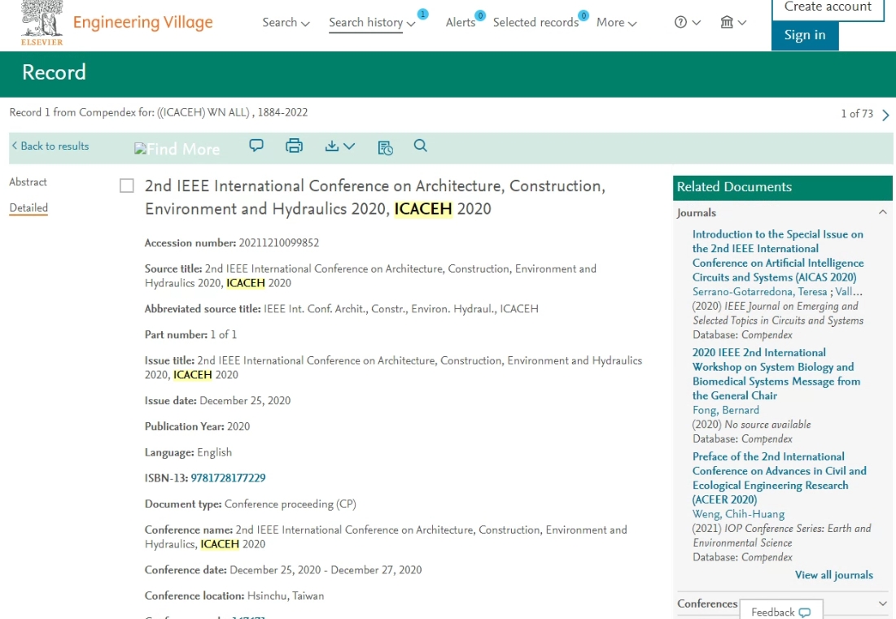Open the chevron next to help icon
This screenshot has height=619, width=896.
[696, 23]
